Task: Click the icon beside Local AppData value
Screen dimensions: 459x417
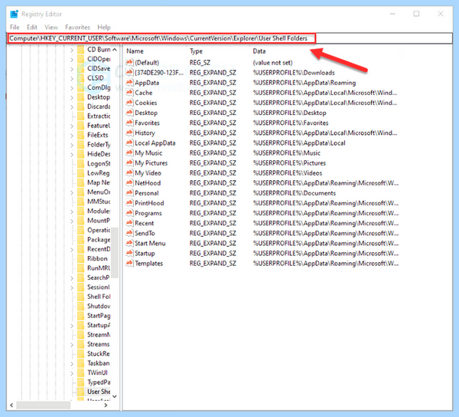Action: [x=129, y=143]
